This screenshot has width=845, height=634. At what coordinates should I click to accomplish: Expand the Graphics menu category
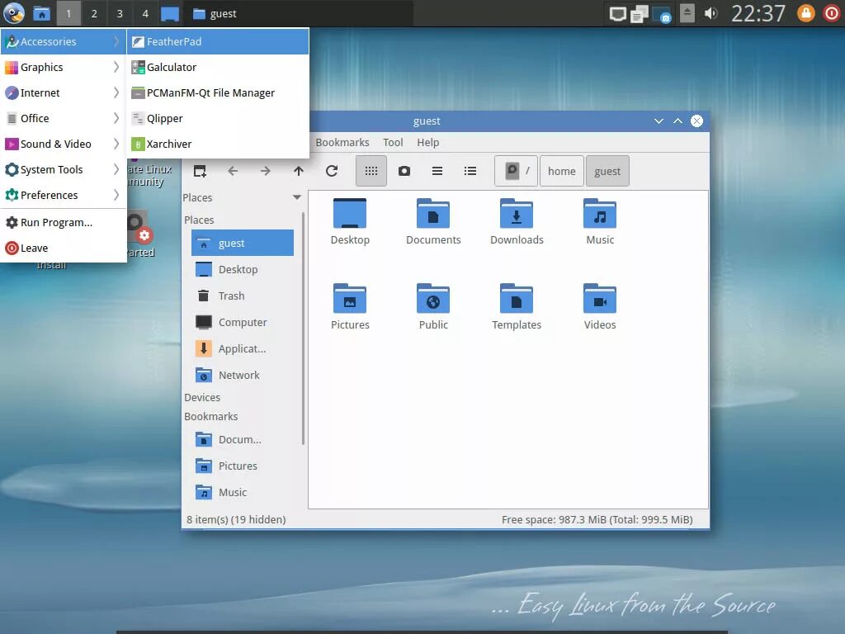click(x=63, y=67)
